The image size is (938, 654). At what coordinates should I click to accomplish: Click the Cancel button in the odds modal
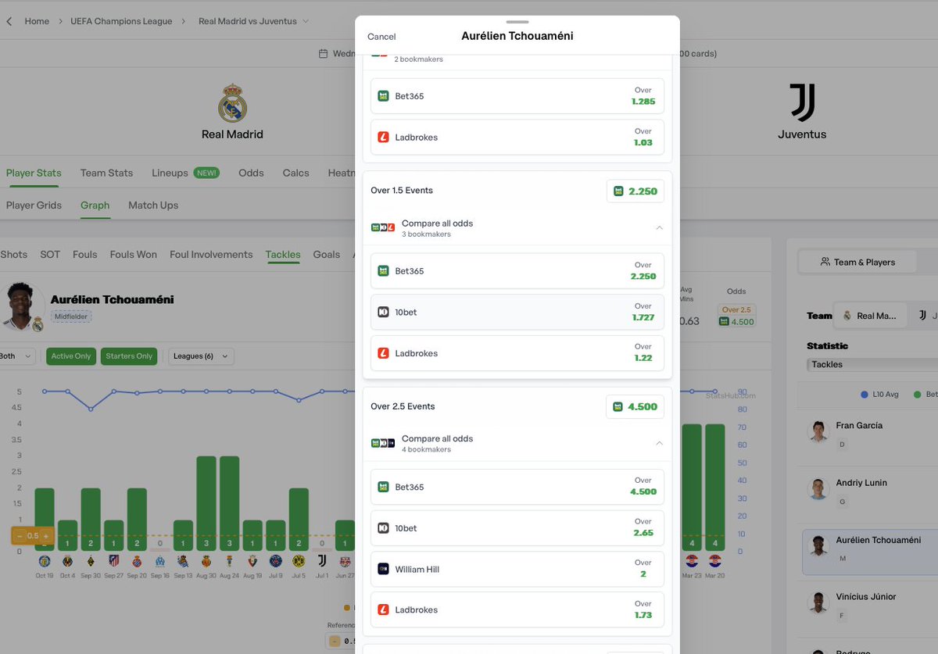(381, 37)
